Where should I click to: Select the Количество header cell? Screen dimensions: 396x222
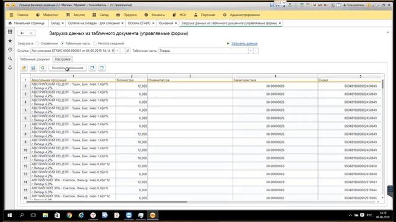[132, 80]
